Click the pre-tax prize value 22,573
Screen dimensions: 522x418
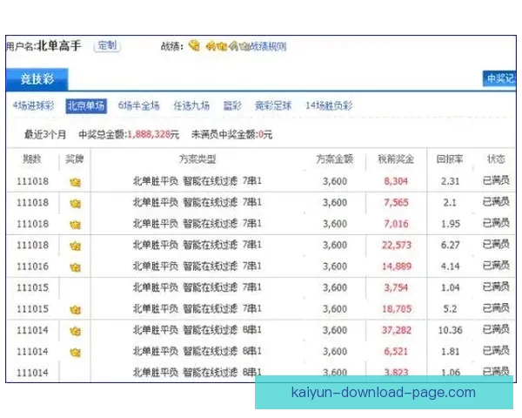(397, 246)
